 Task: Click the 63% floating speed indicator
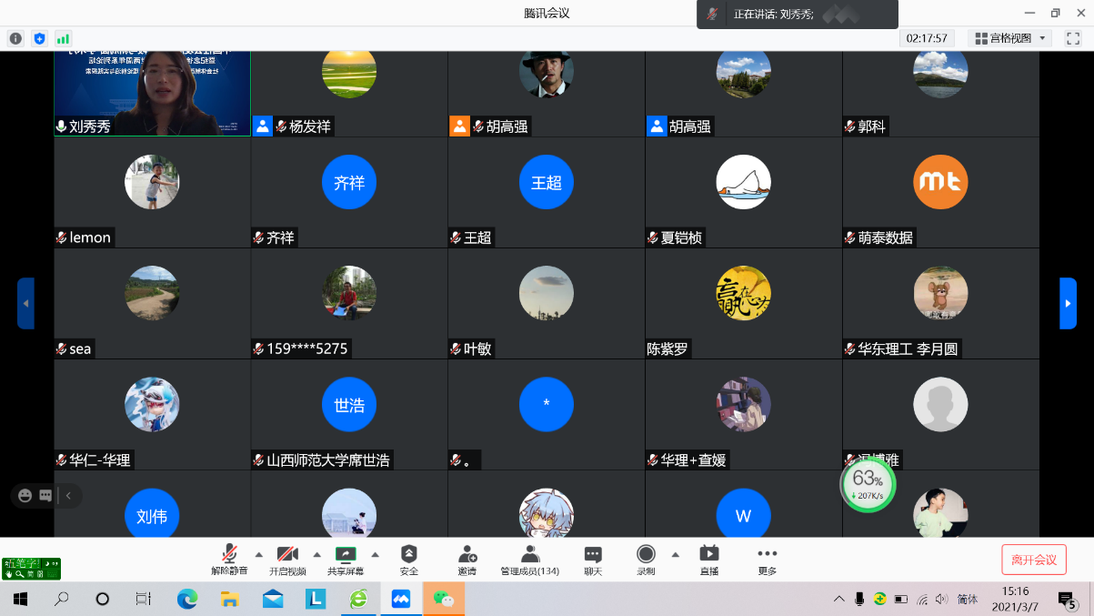868,485
